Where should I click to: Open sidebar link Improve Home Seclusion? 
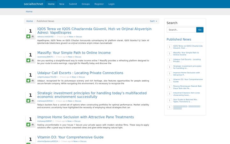click(x=187, y=74)
